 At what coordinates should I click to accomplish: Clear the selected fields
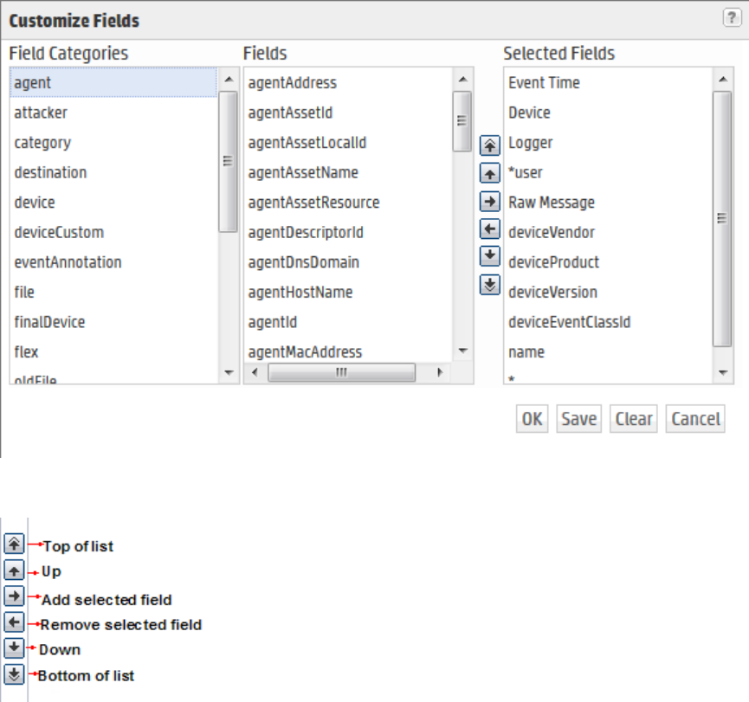coord(634,419)
